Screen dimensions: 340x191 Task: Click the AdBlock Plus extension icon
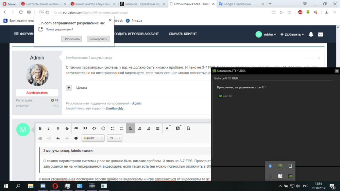pyautogui.click(x=300, y=12)
